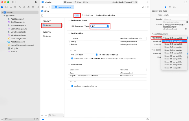Screen dimensions: 189x121
Task: Click the Name field containing simple
Action: 176,15
